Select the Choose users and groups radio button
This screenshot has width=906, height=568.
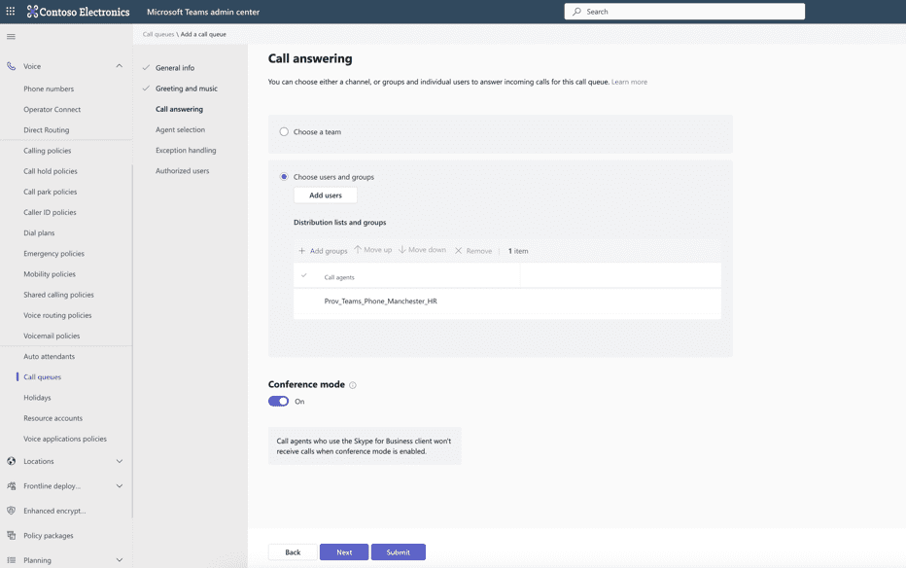(284, 177)
